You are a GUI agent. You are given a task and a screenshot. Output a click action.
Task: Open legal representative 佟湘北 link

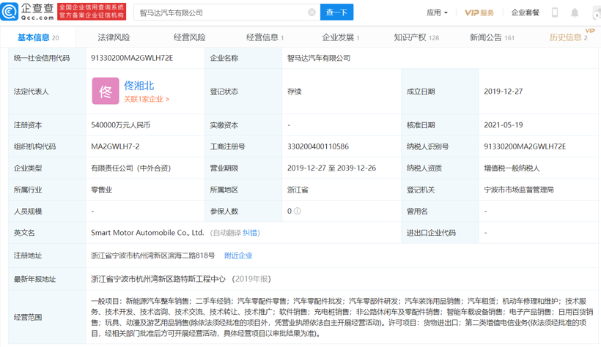(139, 86)
